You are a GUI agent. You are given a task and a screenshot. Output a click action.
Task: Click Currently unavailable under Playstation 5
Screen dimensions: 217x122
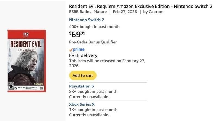[89, 97]
